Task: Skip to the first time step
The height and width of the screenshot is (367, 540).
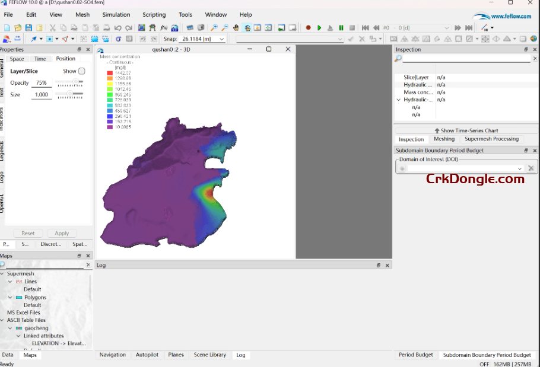Action: [x=364, y=27]
